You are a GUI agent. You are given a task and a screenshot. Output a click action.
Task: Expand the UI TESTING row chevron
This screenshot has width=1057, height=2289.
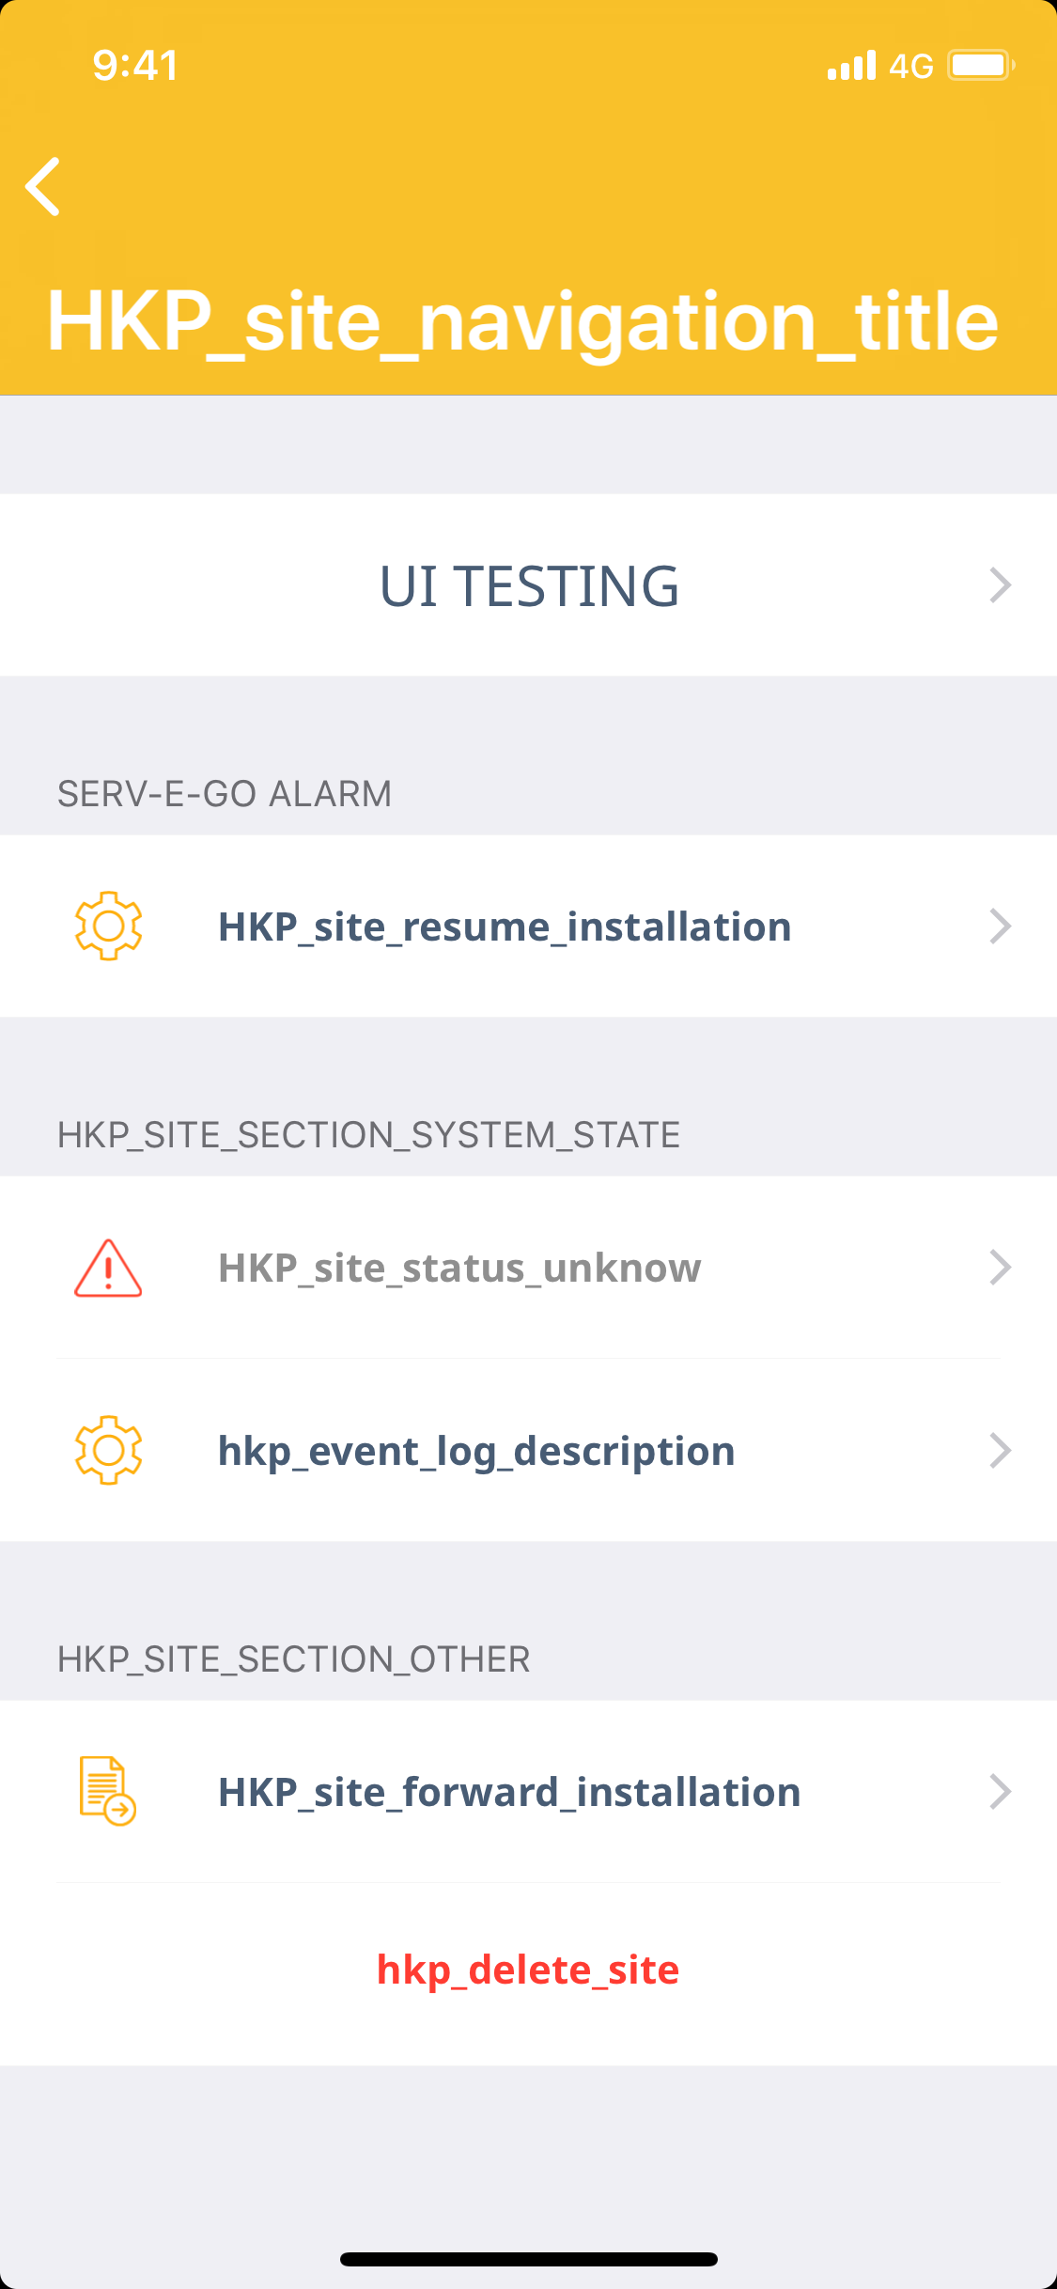pos(1001,585)
